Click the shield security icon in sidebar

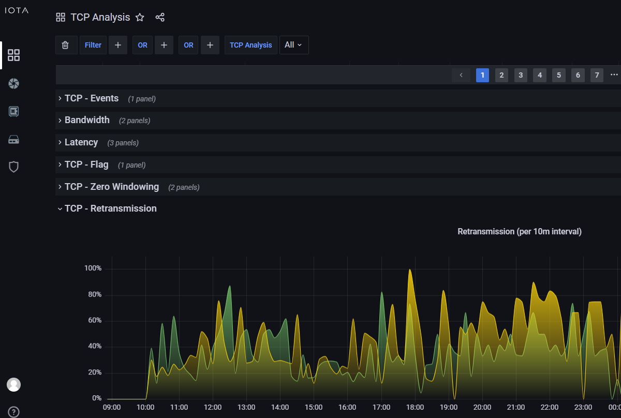14,167
